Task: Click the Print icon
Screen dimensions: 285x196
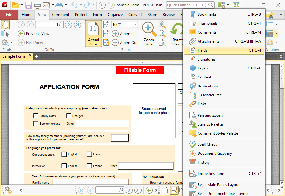Action: [37, 5]
